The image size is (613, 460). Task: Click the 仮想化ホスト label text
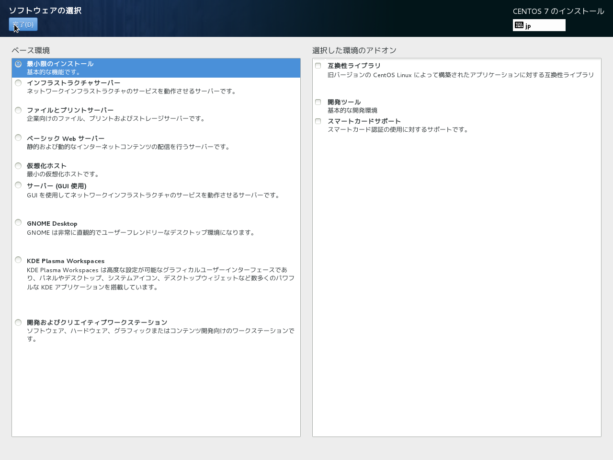(46, 166)
